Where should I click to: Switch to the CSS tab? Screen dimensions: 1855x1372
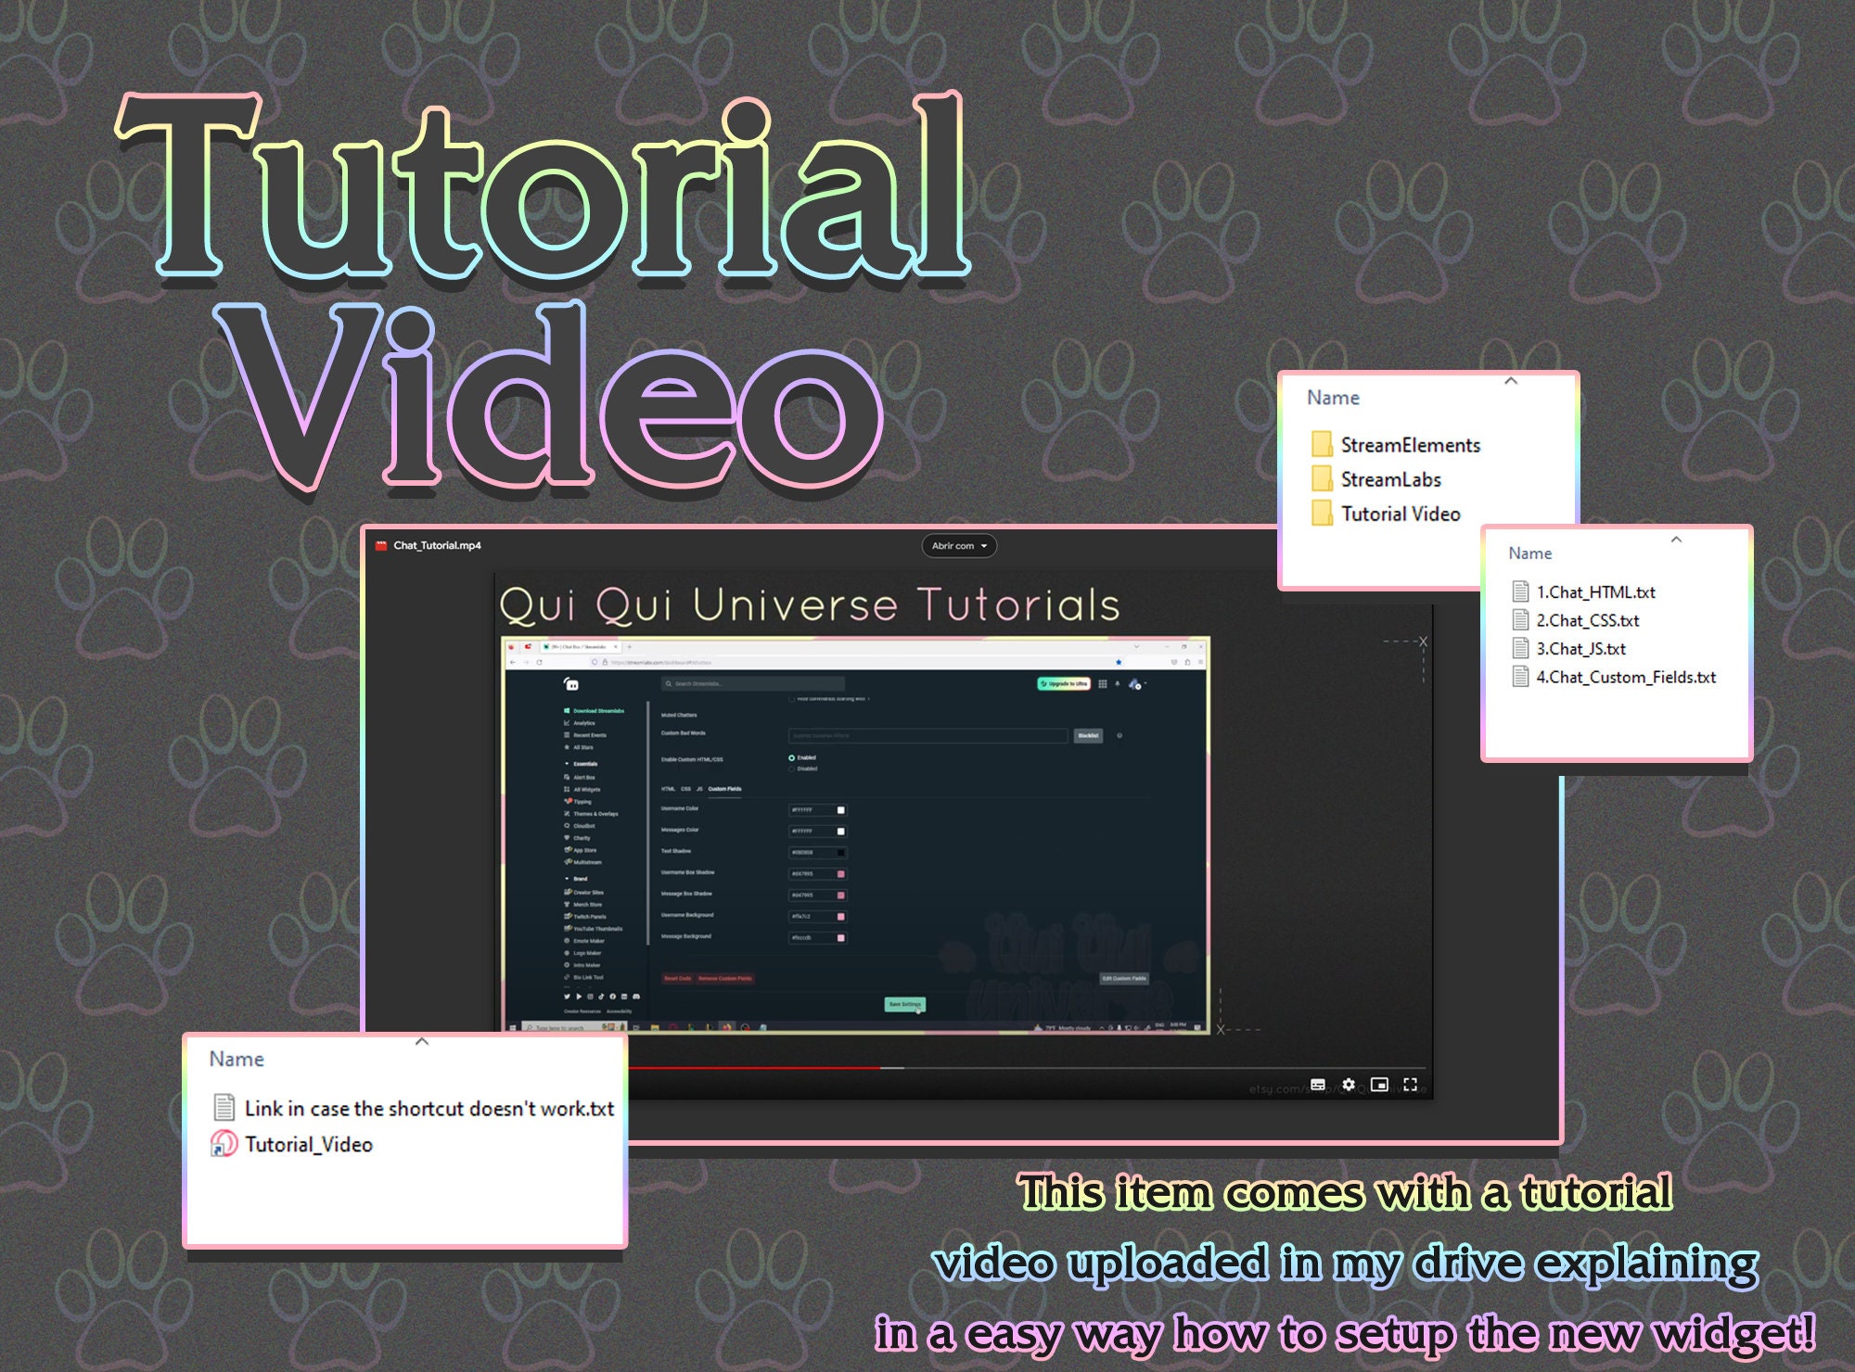click(686, 789)
